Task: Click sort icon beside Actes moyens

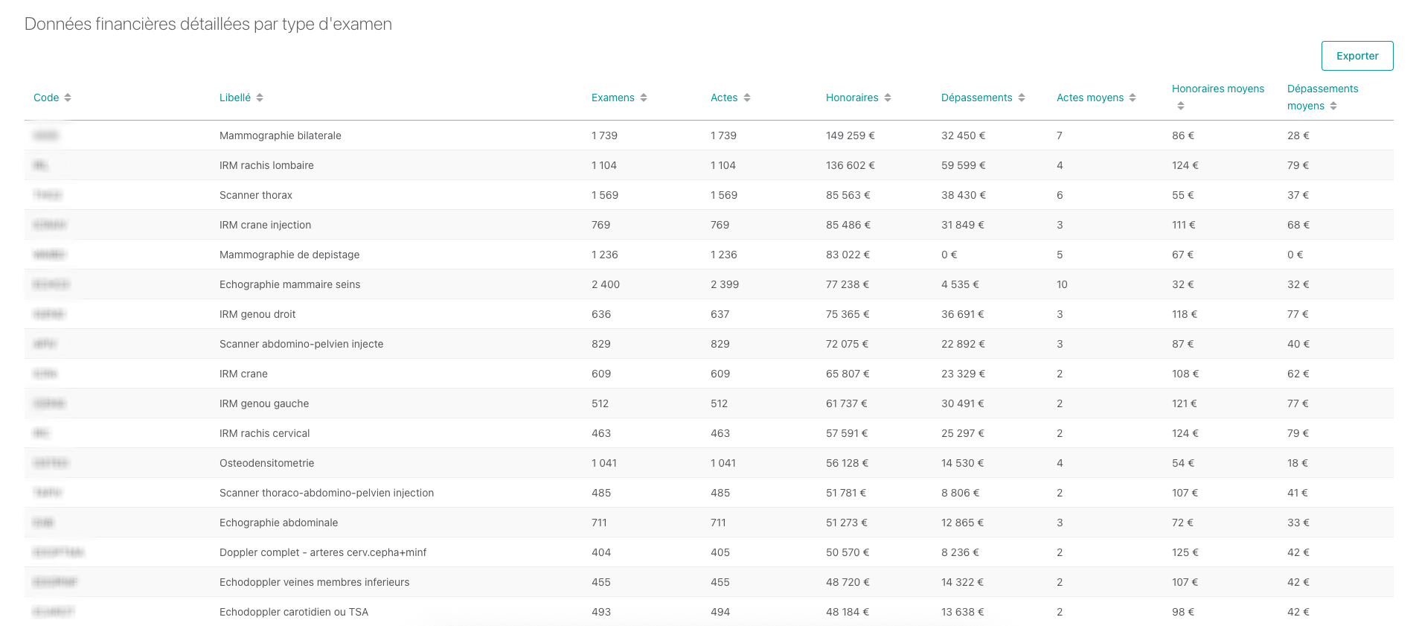Action: [1133, 98]
